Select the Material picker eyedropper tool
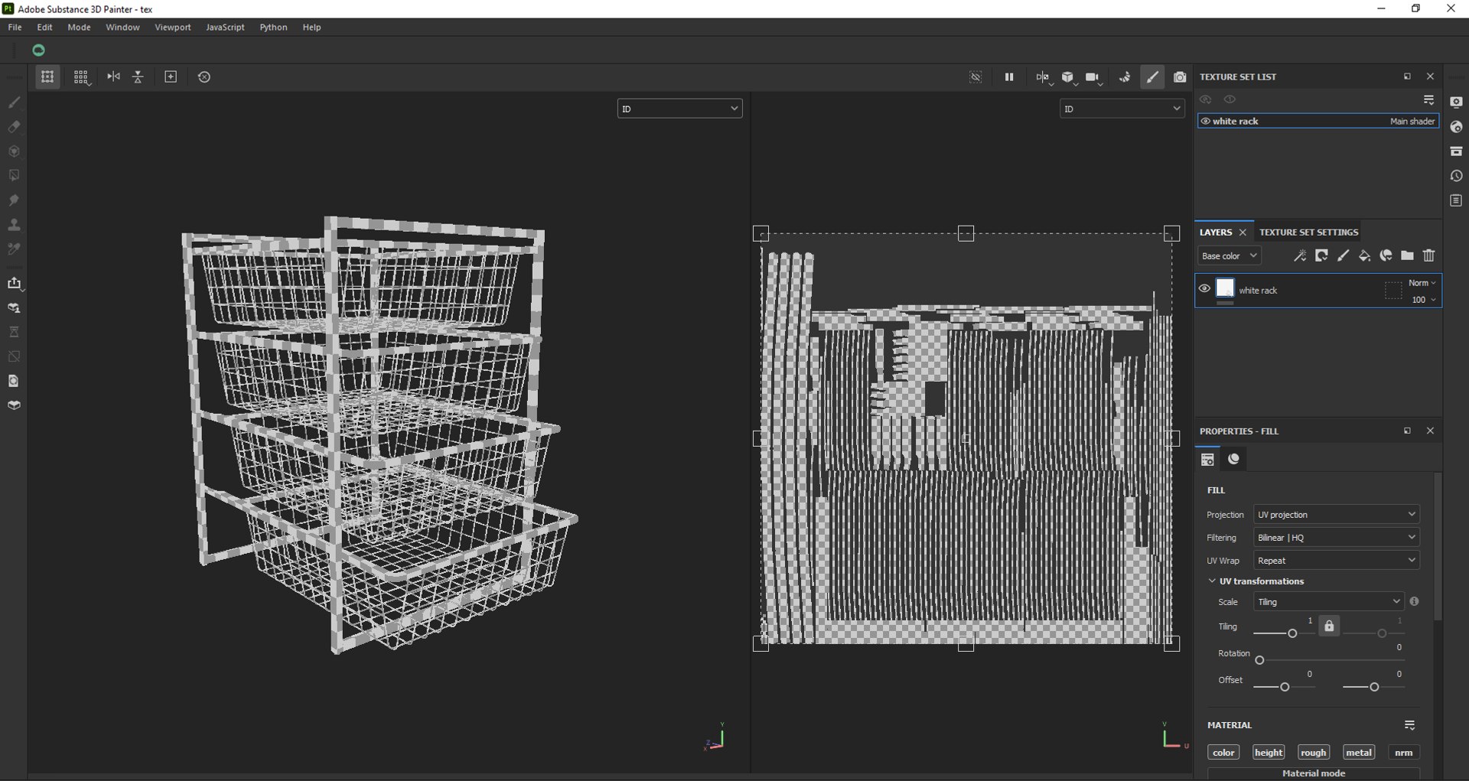The image size is (1469, 781). pos(14,249)
